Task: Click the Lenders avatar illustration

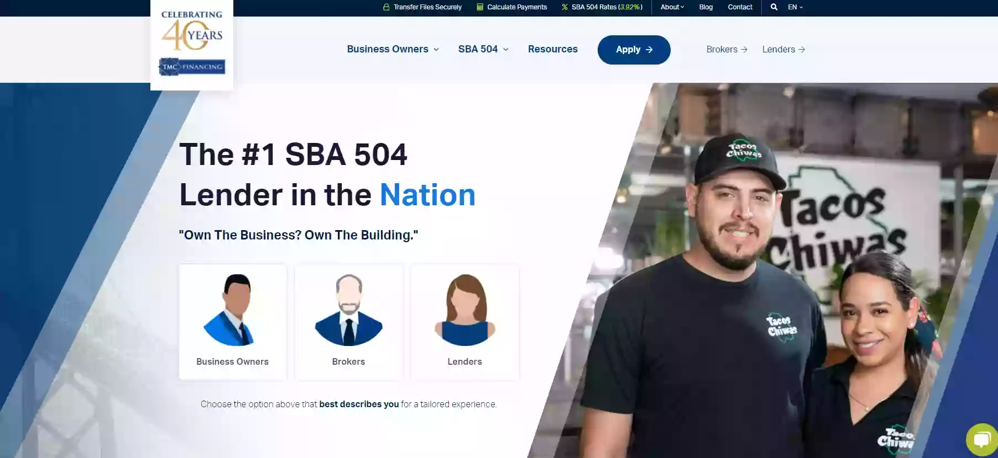Action: pos(465,310)
